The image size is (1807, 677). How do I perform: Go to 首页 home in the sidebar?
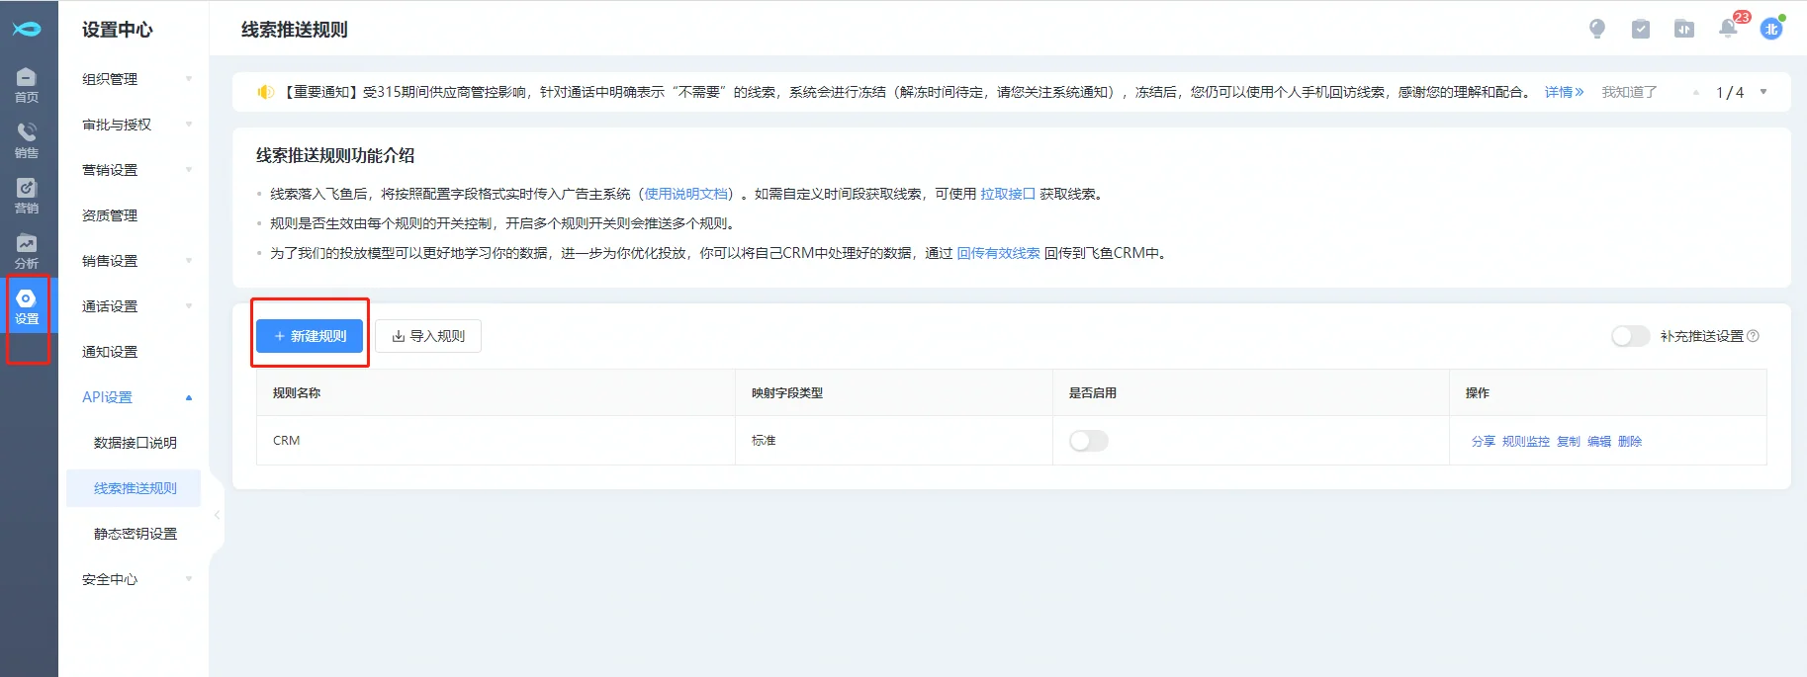pos(27,85)
